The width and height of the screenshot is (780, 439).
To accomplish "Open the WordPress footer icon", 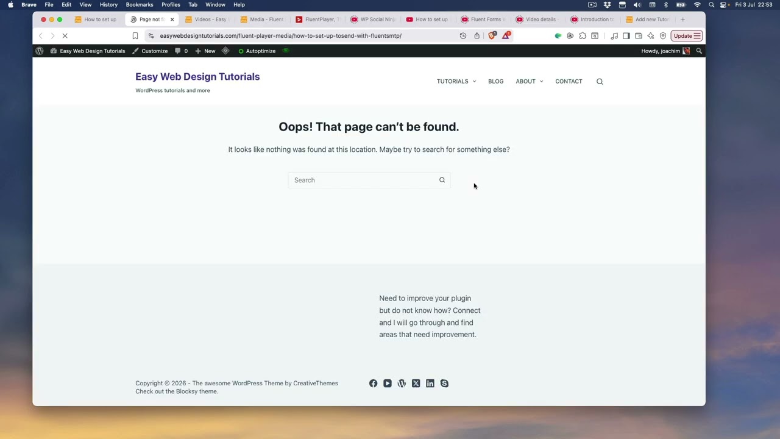I will click(x=402, y=384).
